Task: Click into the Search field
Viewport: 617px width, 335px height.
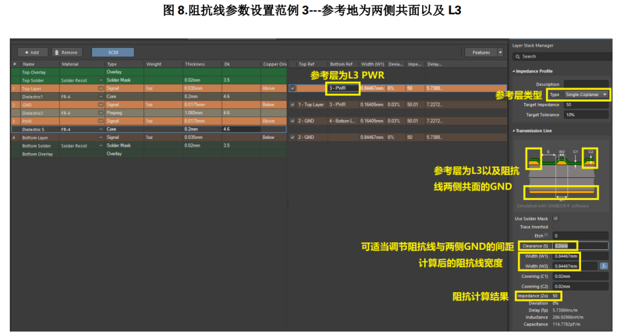Action: point(563,56)
